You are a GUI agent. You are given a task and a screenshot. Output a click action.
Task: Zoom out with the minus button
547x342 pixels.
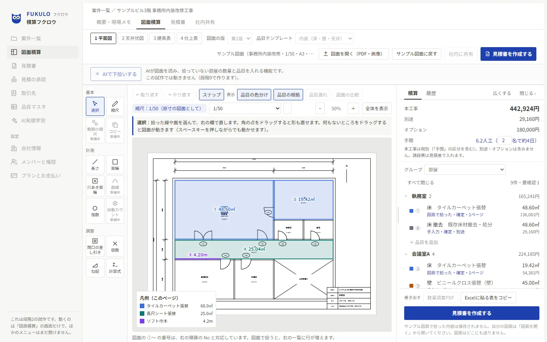pyautogui.click(x=320, y=108)
